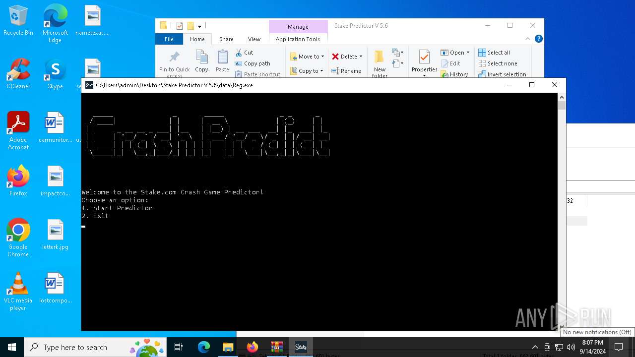Select the nametexas image file on desktop
This screenshot has height=357, width=635.
point(92,21)
